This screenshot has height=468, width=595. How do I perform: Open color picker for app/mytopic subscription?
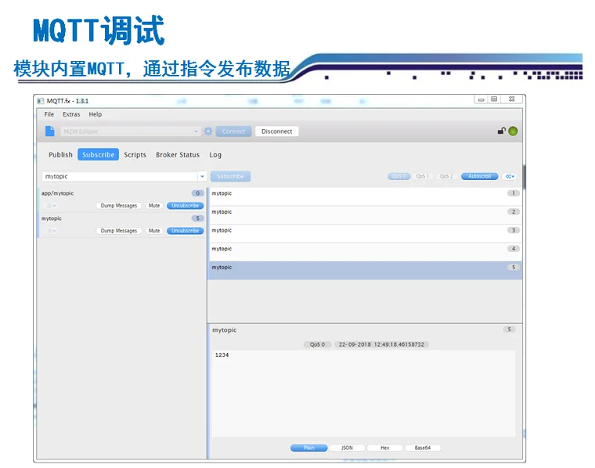[x=50, y=206]
